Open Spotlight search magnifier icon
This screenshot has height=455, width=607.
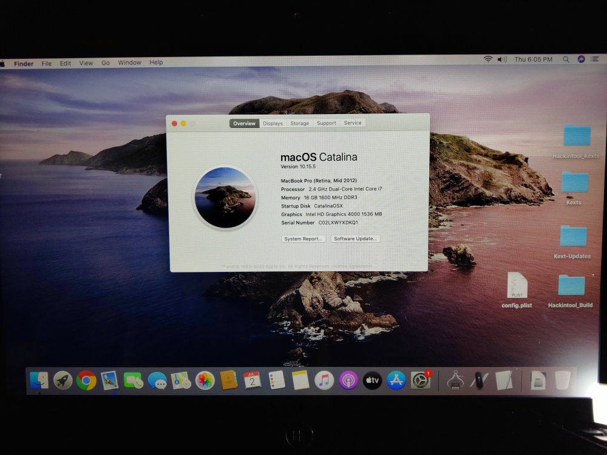(x=566, y=59)
